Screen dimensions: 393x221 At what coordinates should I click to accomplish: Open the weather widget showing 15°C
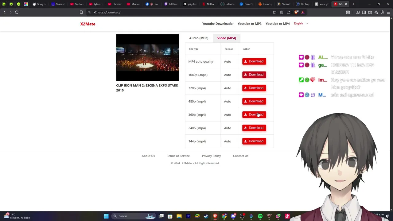pos(17,216)
